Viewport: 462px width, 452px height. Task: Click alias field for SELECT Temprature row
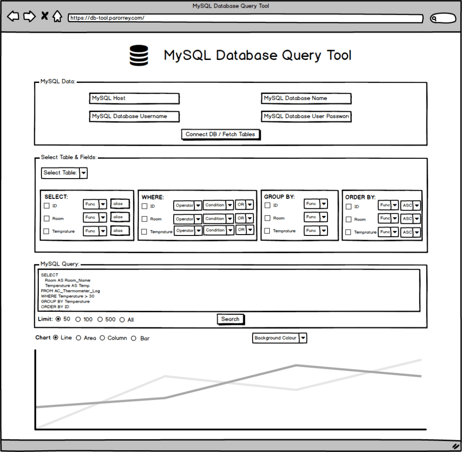coord(120,231)
